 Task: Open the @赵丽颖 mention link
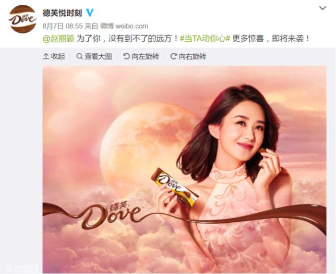point(59,39)
